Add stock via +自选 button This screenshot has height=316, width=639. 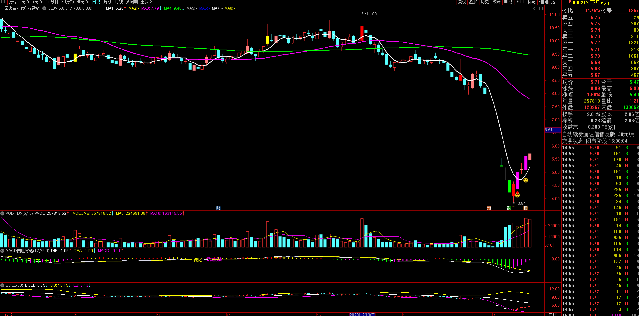[x=543, y=2]
